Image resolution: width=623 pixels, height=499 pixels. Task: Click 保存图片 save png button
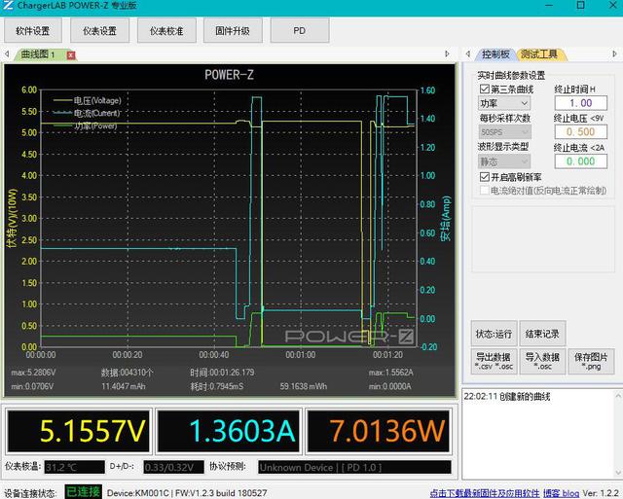[591, 361]
